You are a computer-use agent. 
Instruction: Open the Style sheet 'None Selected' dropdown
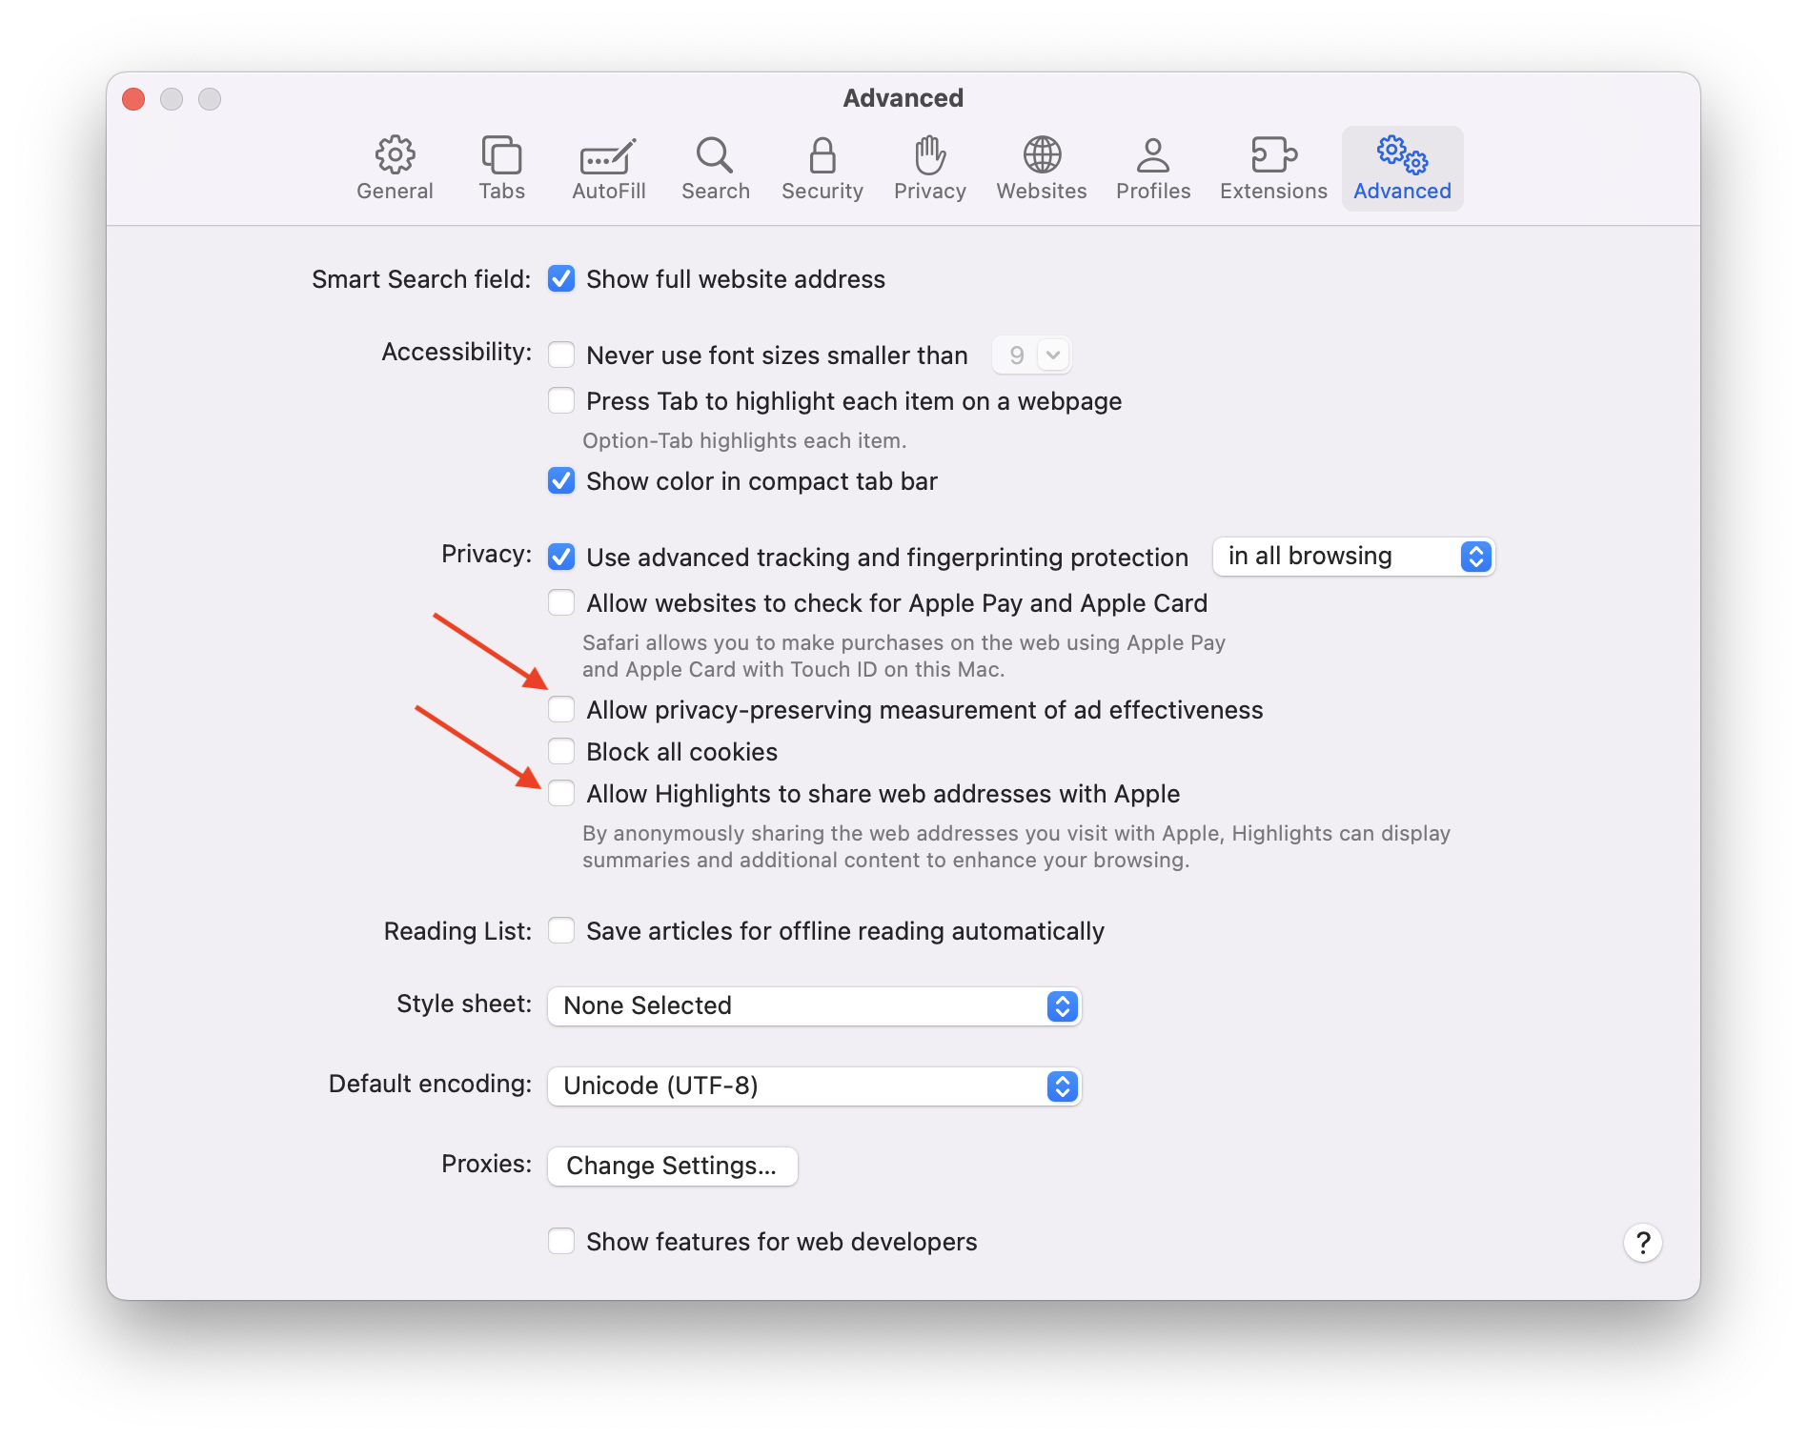[x=814, y=1006]
